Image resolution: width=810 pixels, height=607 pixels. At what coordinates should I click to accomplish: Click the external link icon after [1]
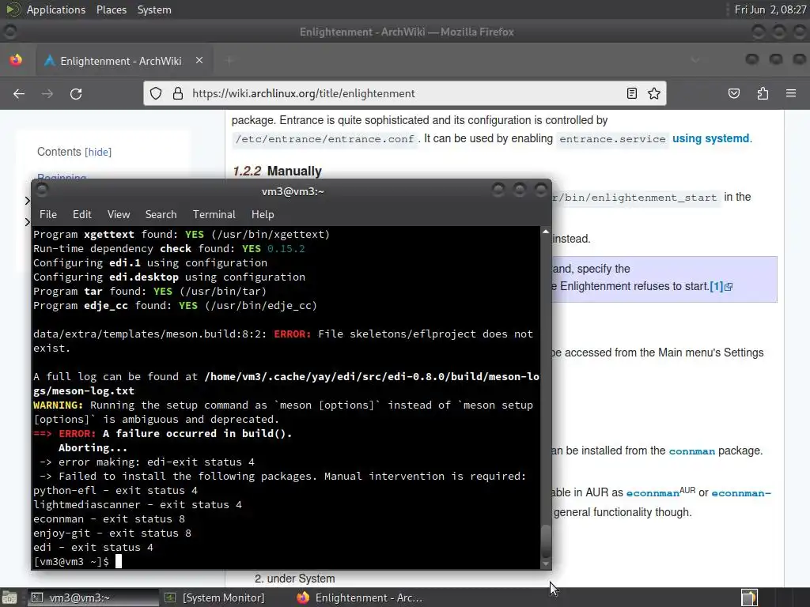(x=729, y=287)
